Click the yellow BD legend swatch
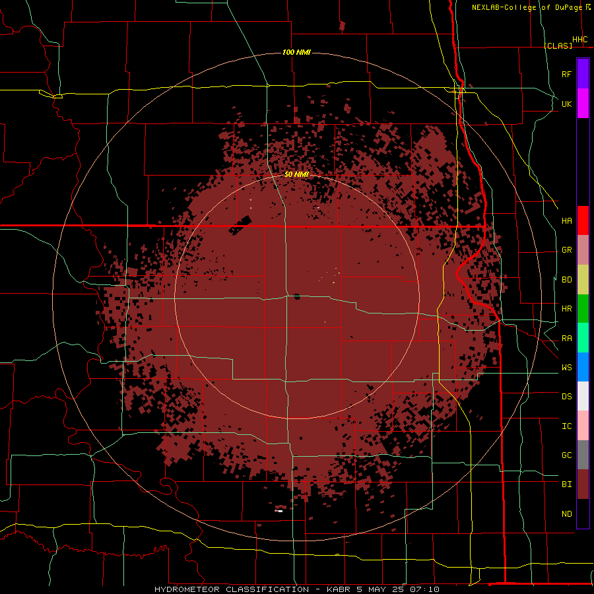This screenshot has height=594, width=594. click(583, 280)
